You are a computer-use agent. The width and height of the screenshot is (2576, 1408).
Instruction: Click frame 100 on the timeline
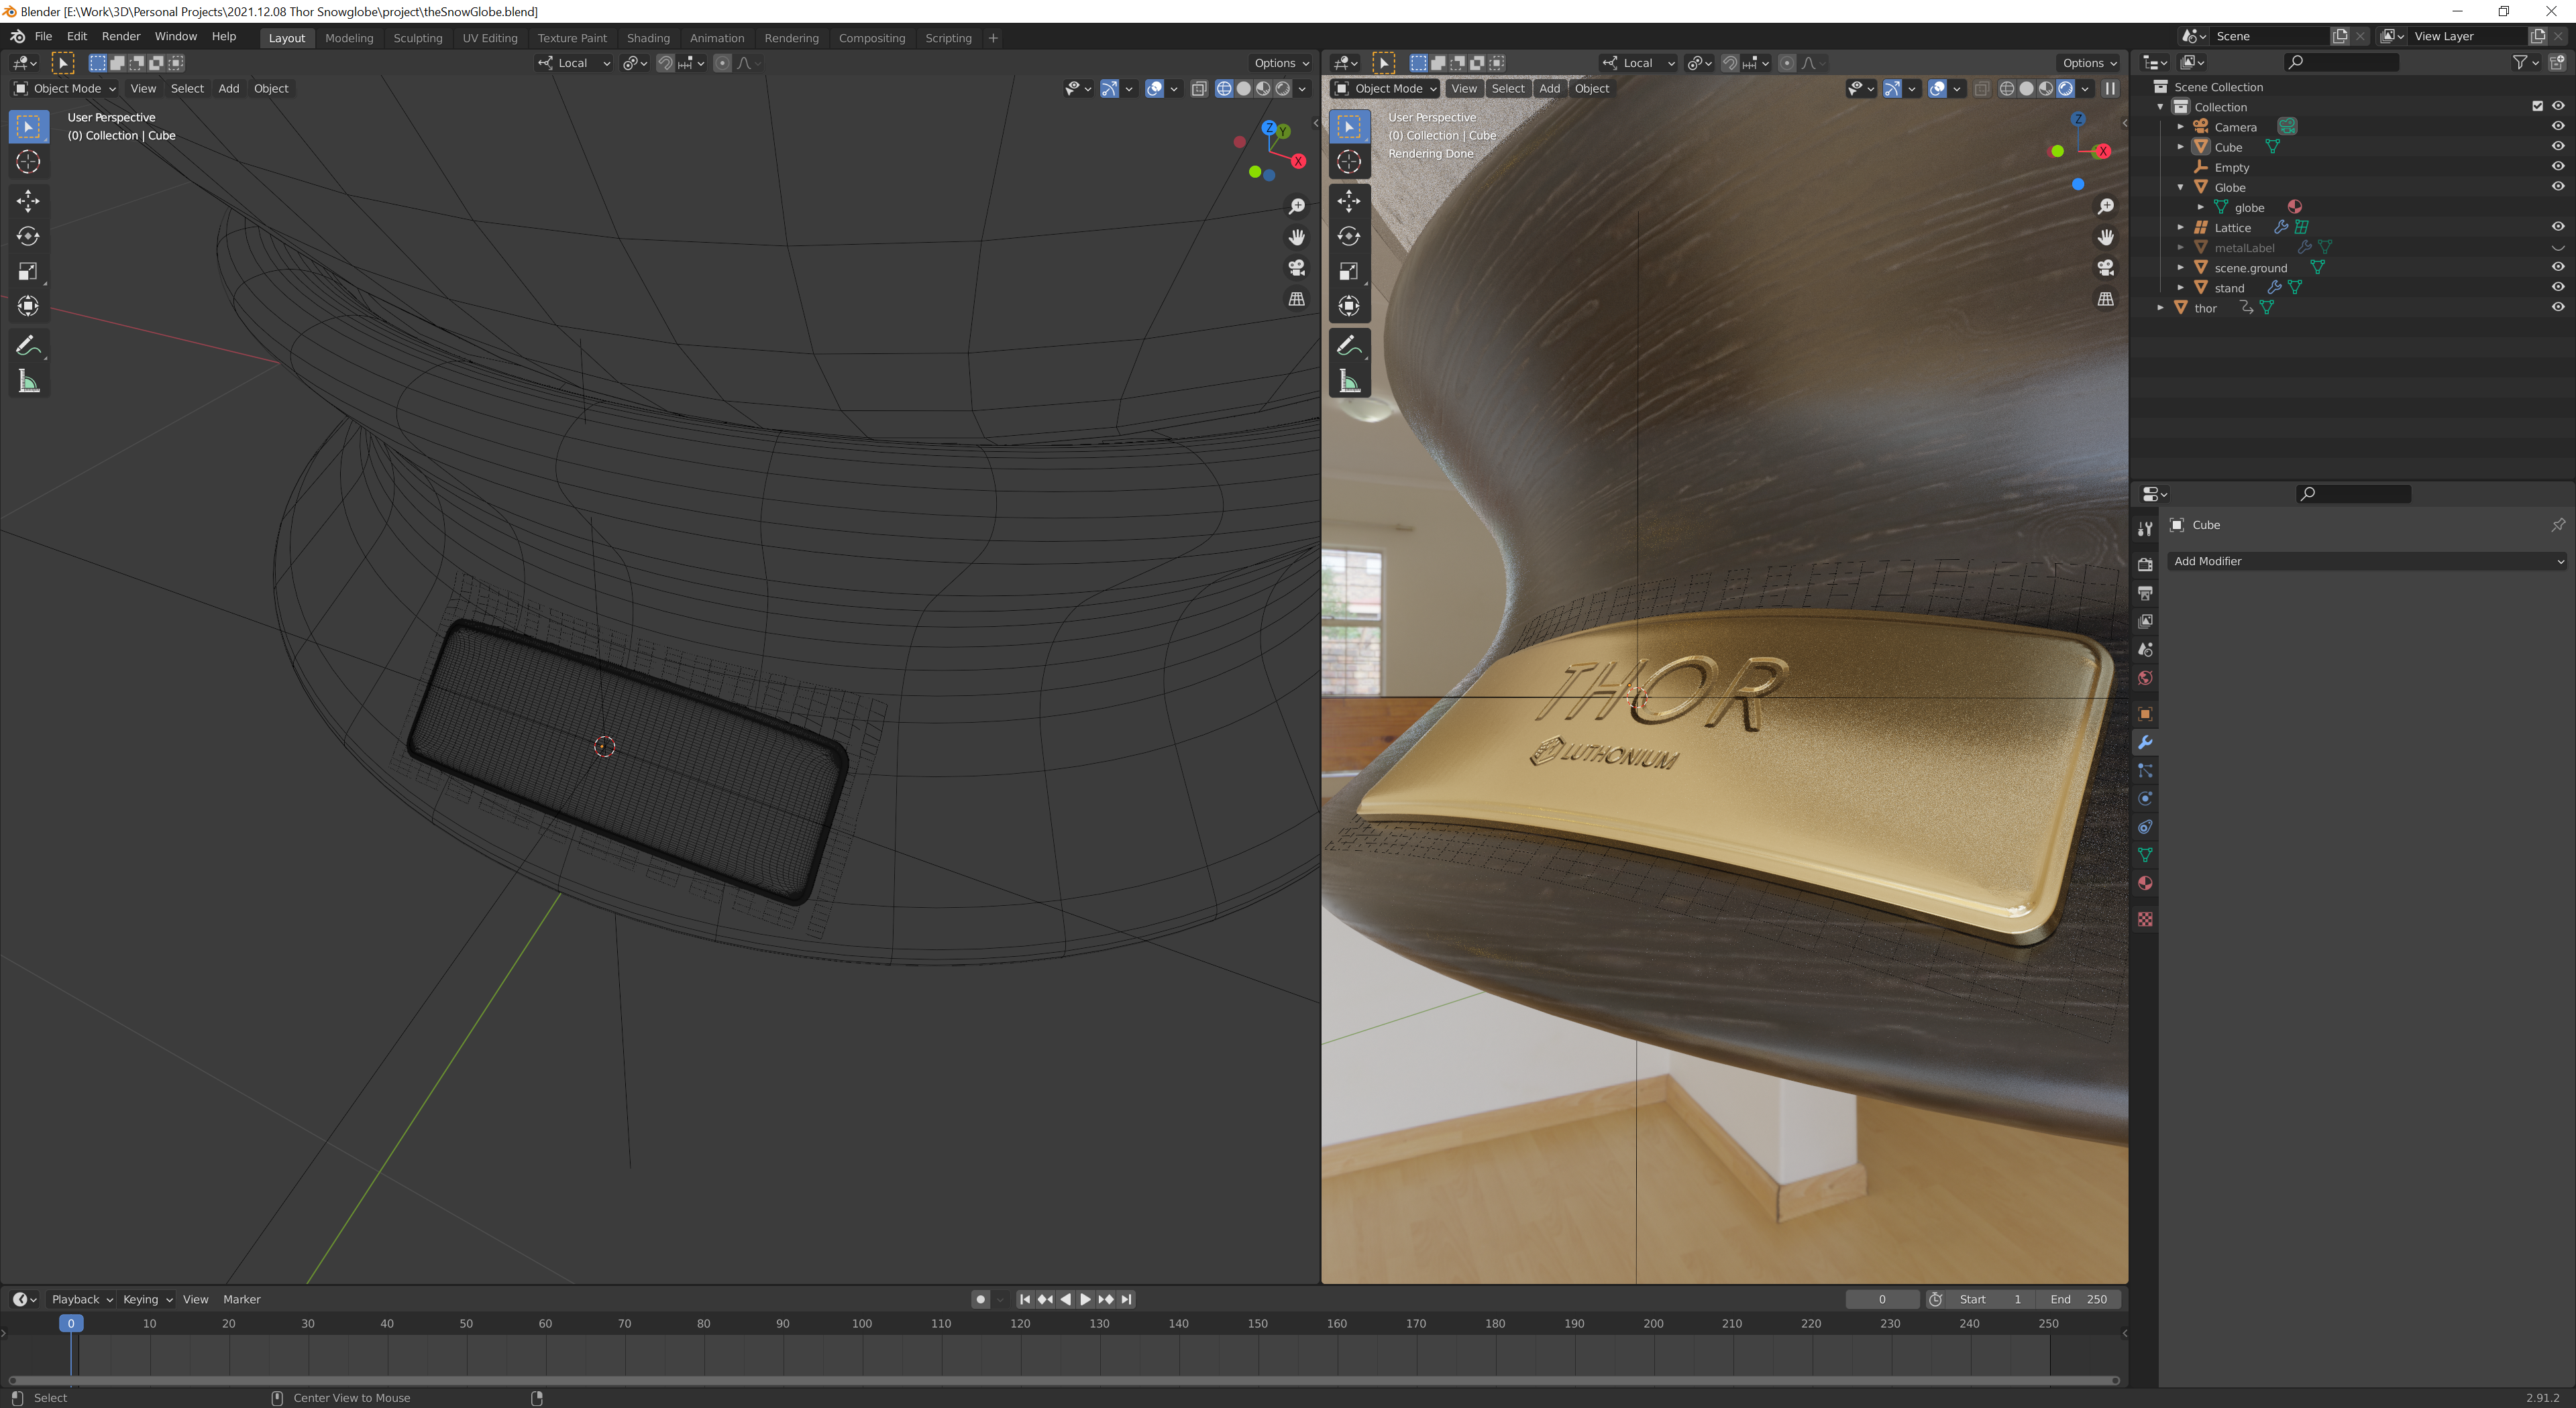862,1323
